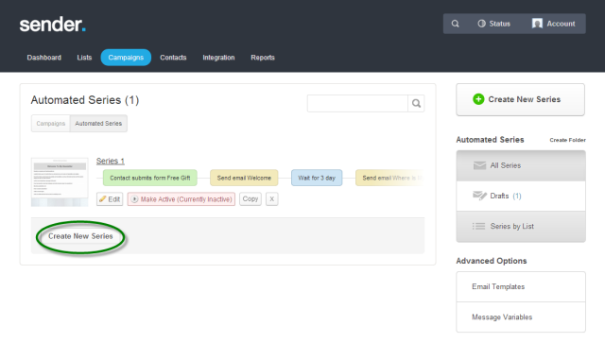
Task: Open Email Templates
Action: pos(521,286)
